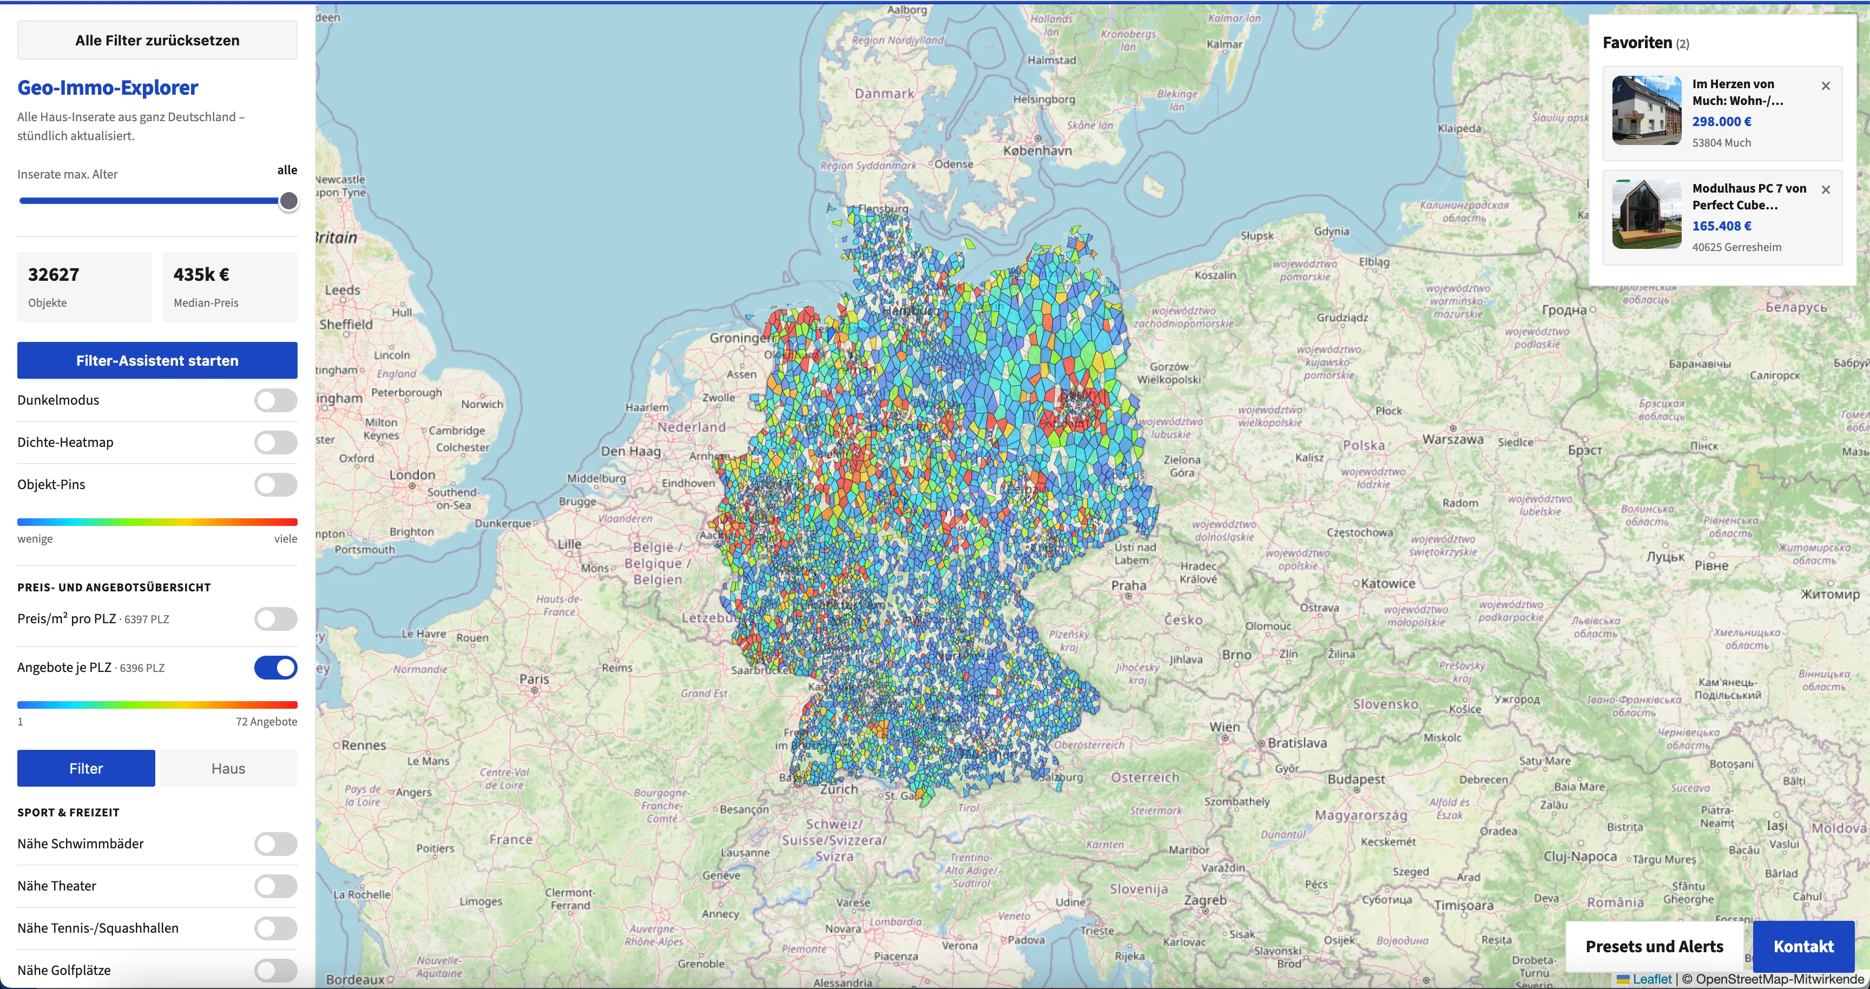Open the Much house listing thumbnail
Screen dimensions: 1870x989
pos(1647,110)
